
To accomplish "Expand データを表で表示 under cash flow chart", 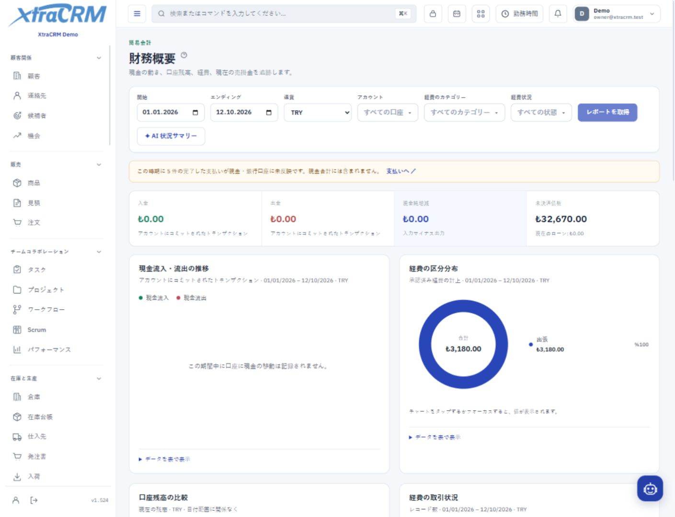I will click(164, 459).
